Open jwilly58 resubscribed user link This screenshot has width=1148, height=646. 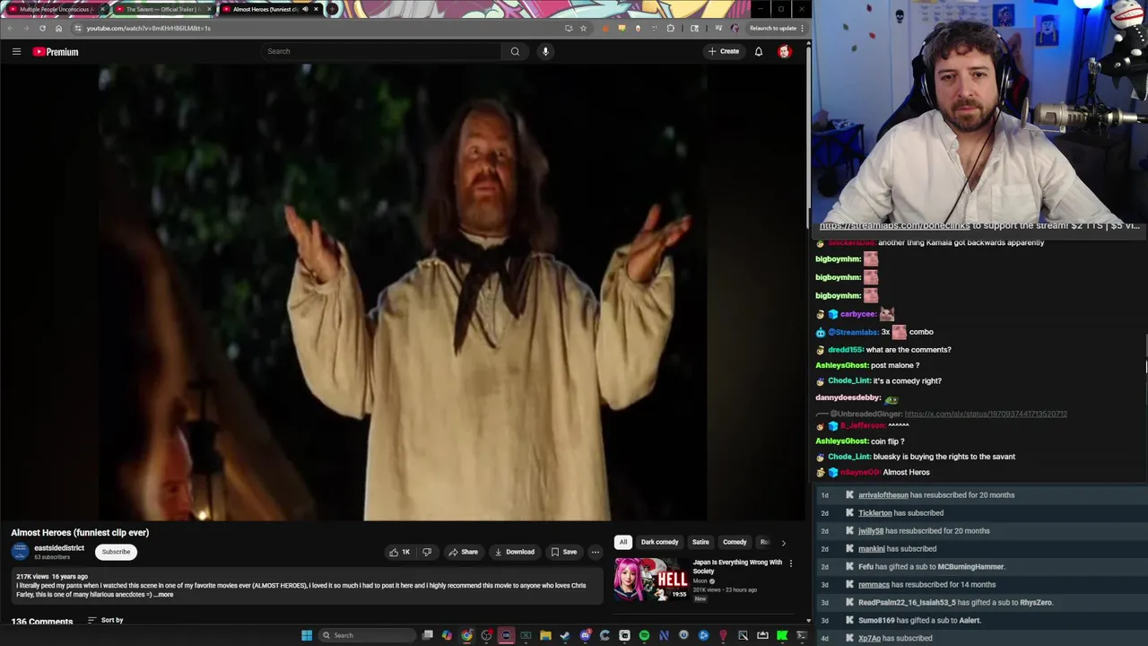click(871, 531)
